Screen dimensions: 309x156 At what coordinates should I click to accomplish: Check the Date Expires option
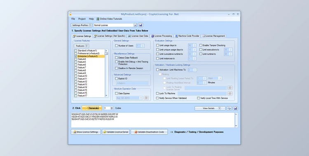(117, 94)
